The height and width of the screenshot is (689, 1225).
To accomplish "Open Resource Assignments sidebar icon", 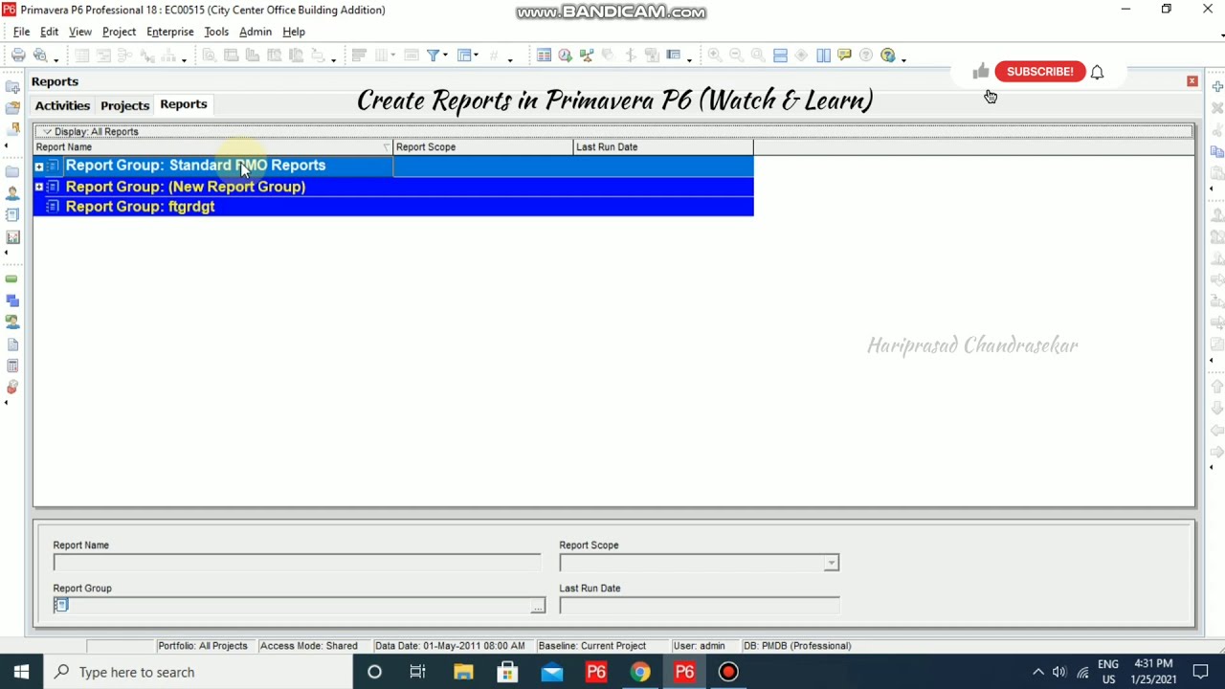I will click(12, 322).
